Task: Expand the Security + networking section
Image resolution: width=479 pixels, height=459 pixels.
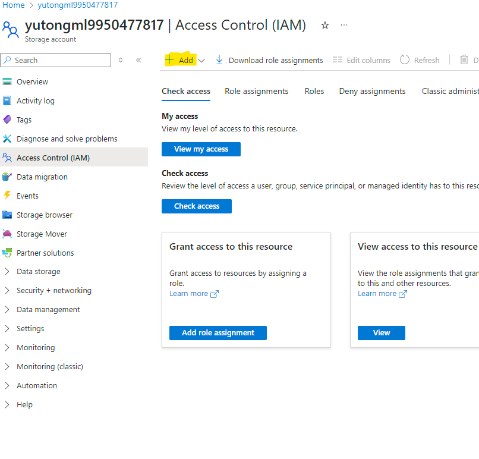Action: [7, 290]
